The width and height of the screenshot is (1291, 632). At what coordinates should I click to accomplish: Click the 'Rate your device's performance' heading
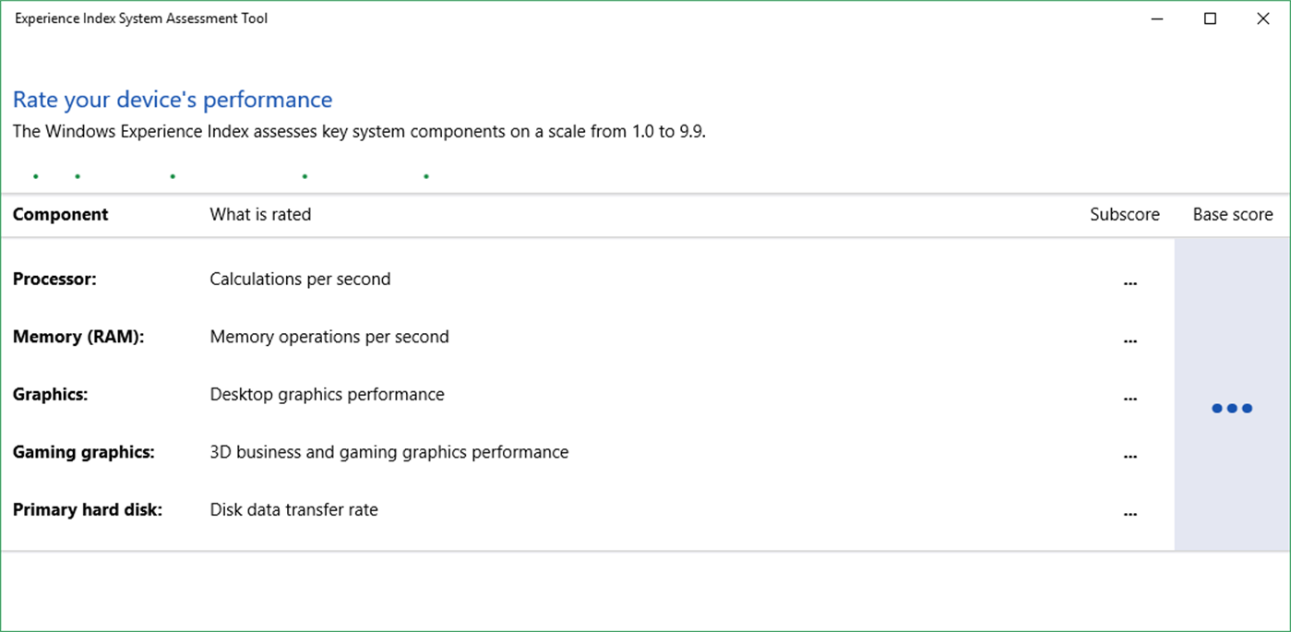click(173, 100)
